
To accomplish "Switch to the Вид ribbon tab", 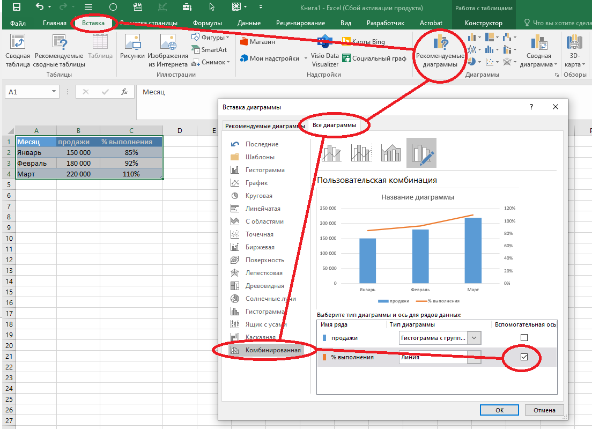I will point(345,23).
